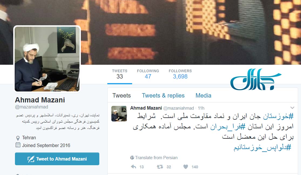Open the large profile photo
The width and height of the screenshot is (301, 175).
tap(47, 59)
